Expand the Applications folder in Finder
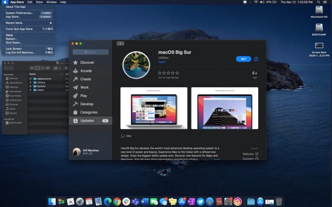Viewport: 332px width, 207px height. 31,79
